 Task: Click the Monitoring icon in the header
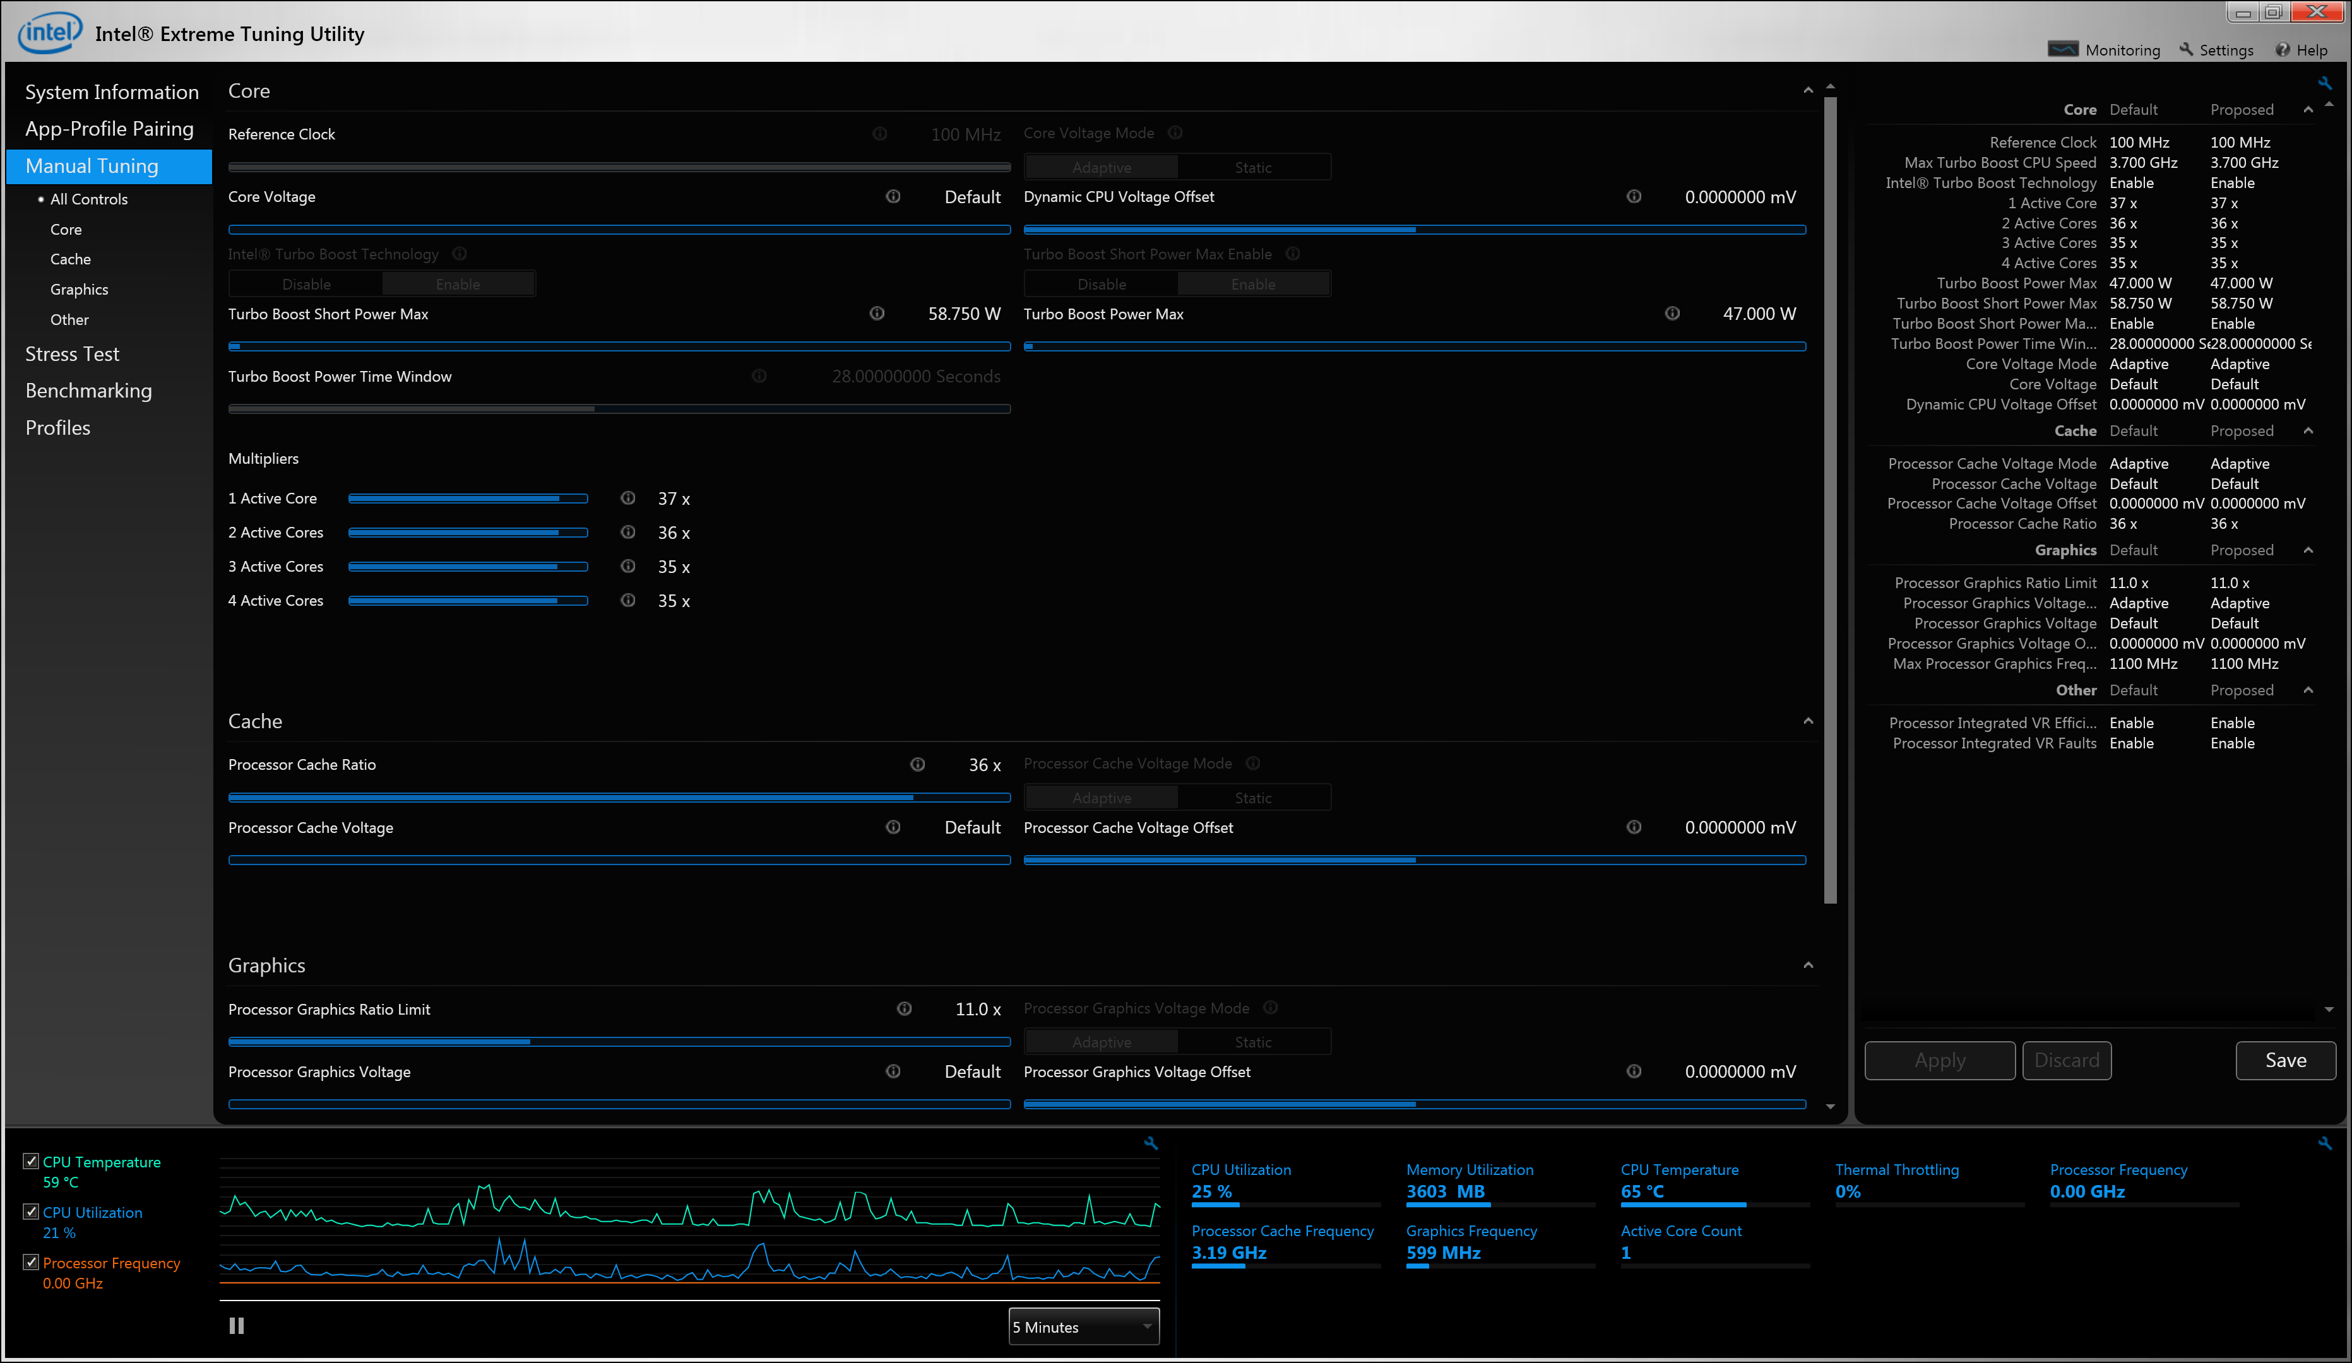[2063, 49]
